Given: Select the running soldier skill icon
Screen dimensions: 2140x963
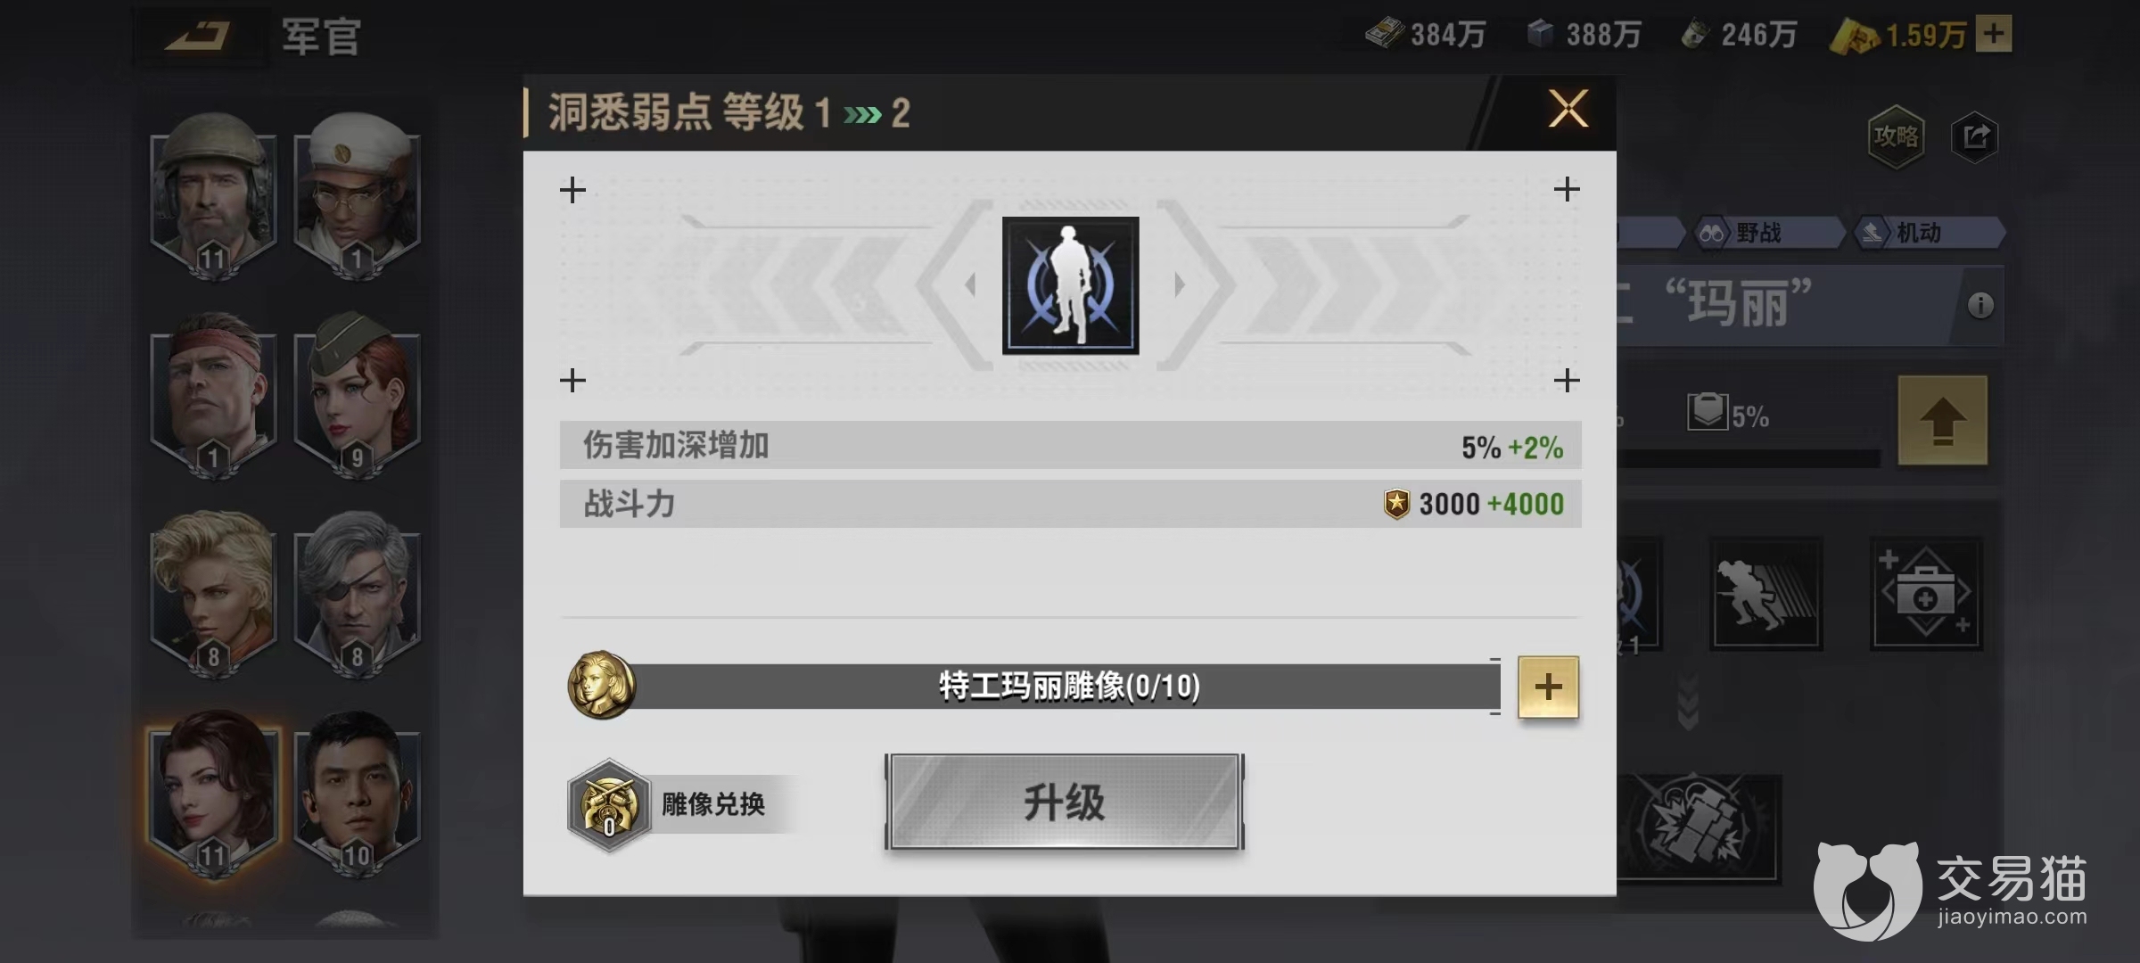Looking at the screenshot, I should (1765, 593).
